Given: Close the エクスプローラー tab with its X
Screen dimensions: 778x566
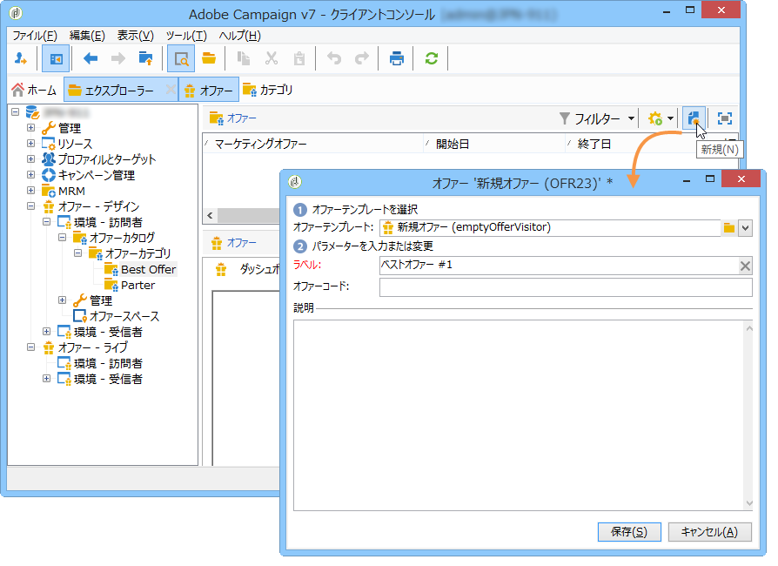Looking at the screenshot, I should [171, 90].
